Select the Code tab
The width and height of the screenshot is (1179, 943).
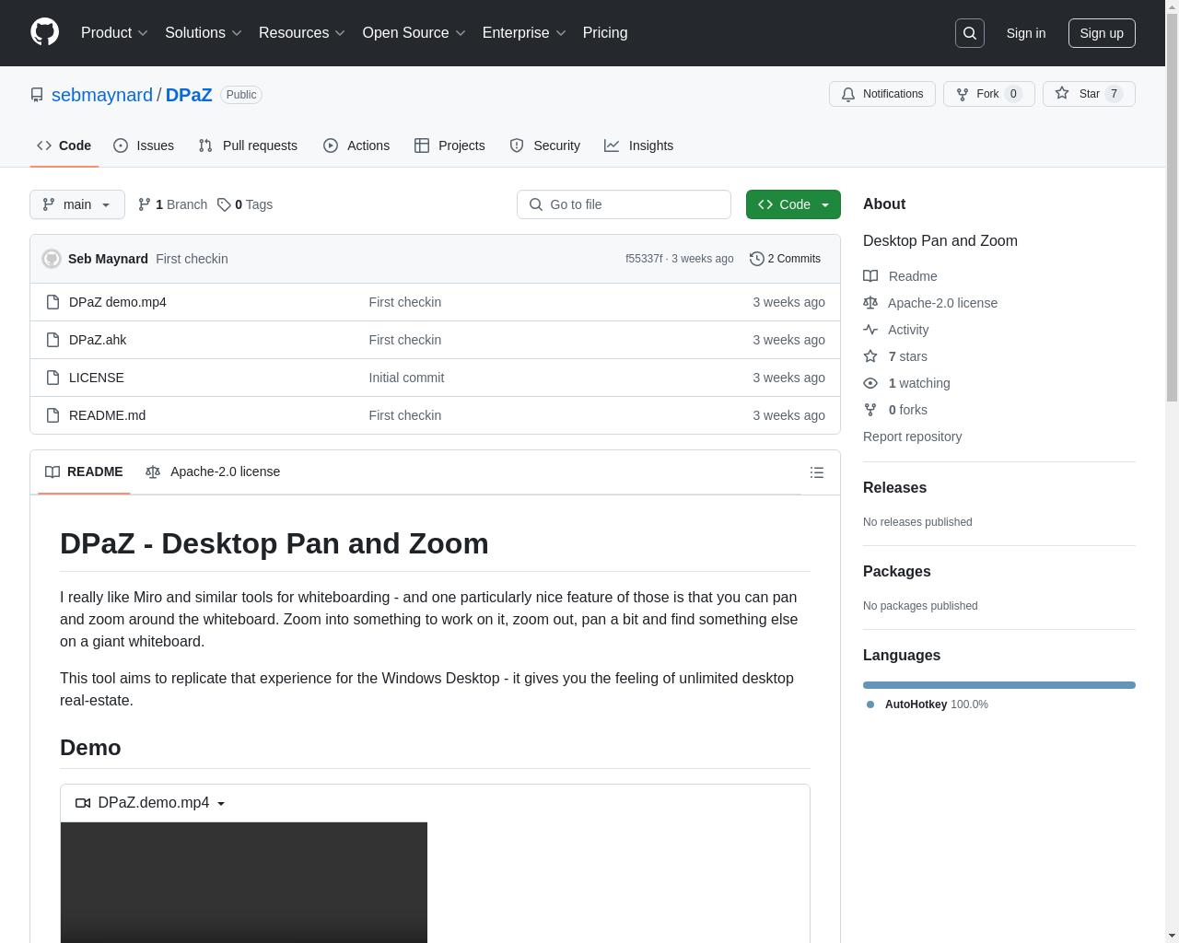coord(64,146)
